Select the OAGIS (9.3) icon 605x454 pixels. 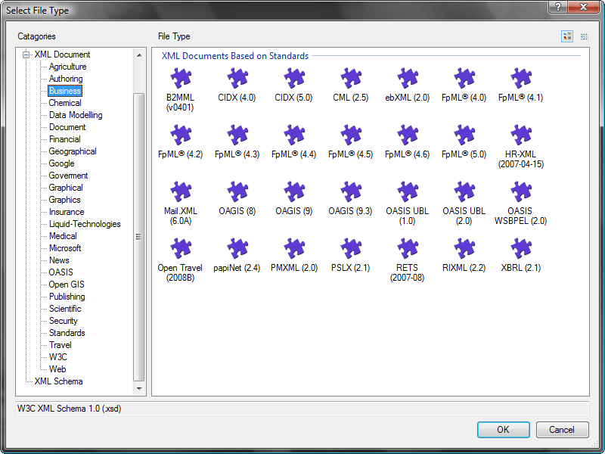(x=350, y=192)
